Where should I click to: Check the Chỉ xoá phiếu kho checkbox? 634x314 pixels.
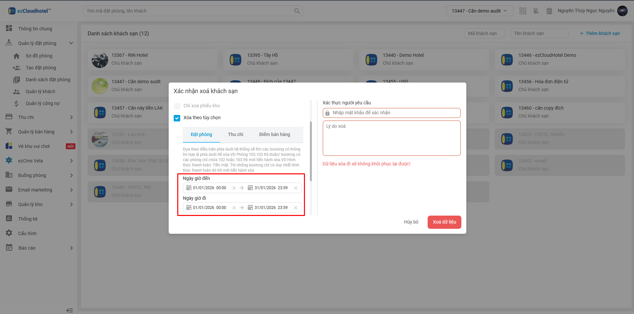[177, 106]
